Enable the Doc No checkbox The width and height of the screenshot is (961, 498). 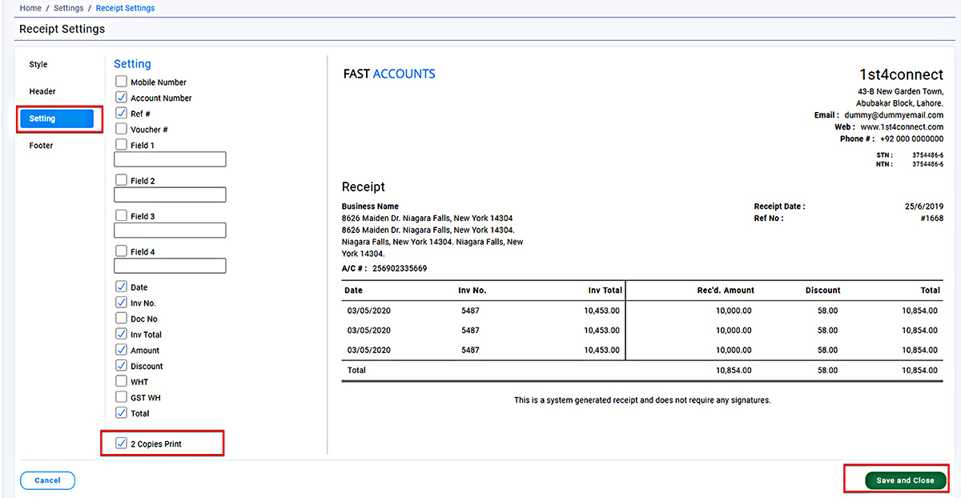(x=122, y=319)
